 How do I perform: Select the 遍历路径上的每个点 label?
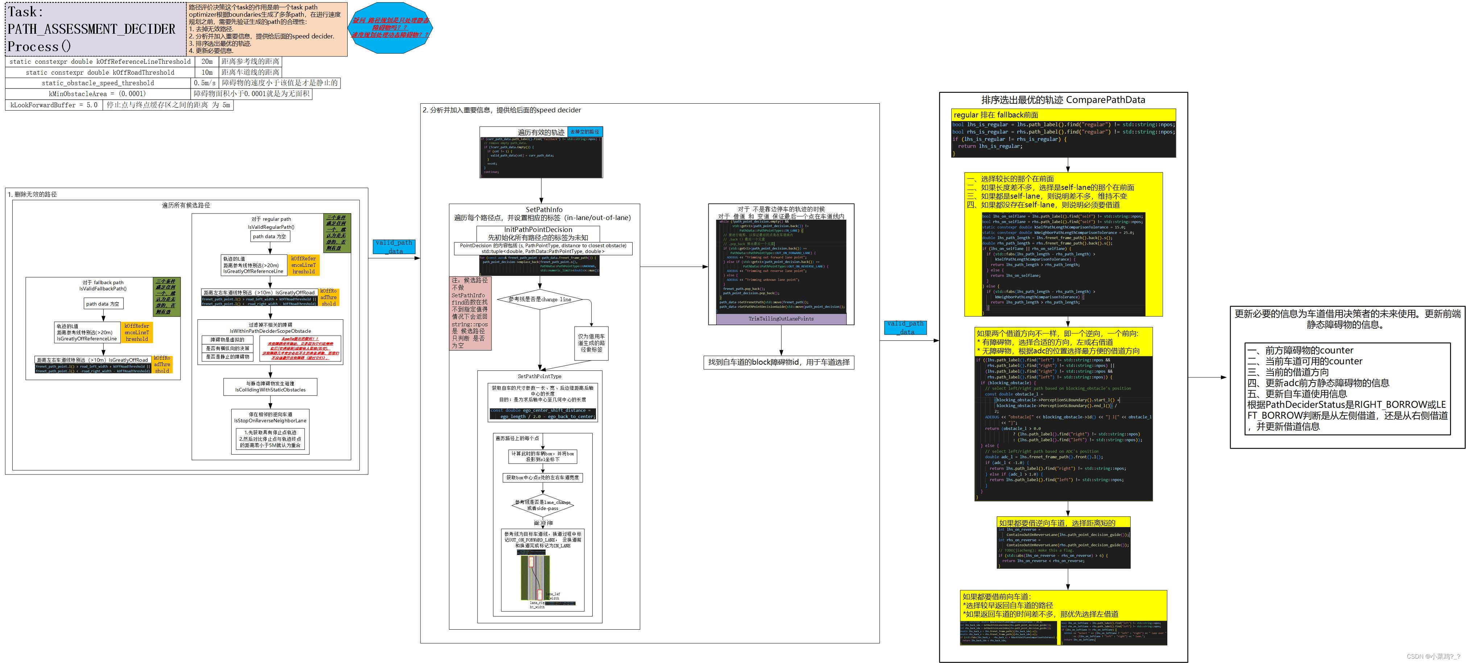point(517,438)
